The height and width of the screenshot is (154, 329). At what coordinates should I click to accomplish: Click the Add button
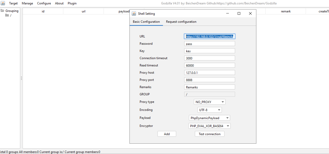tap(167, 134)
